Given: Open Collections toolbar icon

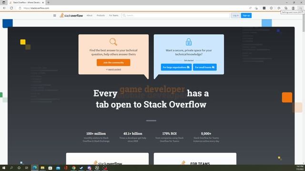Looking at the screenshot, I should click(286, 8).
